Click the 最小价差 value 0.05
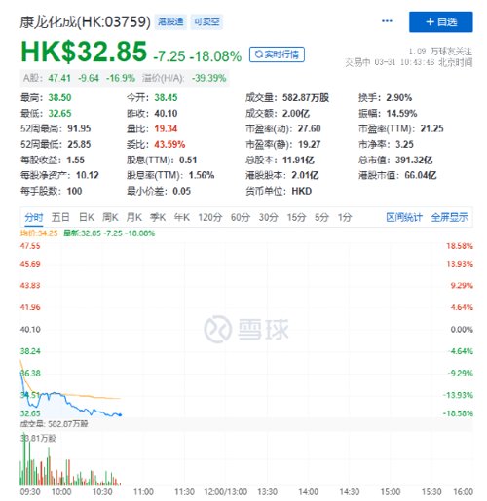Image resolution: width=487 pixels, height=501 pixels. pos(181,191)
